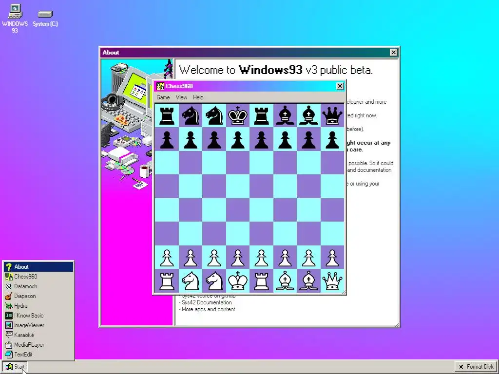Click the About window resize grip

click(x=397, y=324)
